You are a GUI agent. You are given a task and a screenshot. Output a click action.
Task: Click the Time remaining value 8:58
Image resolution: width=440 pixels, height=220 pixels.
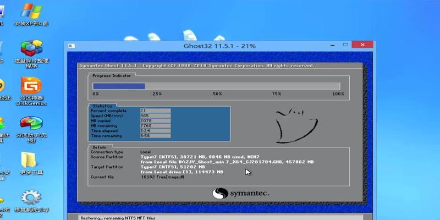click(x=155, y=136)
